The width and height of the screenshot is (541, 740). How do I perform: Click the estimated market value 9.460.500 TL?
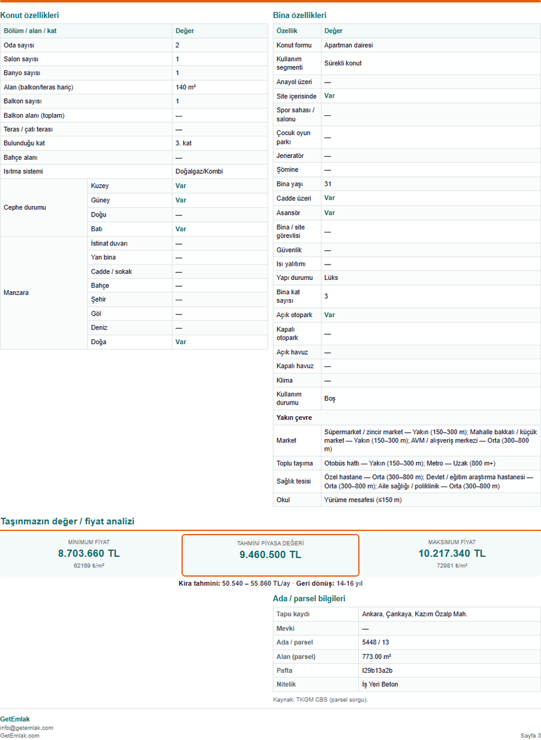pyautogui.click(x=270, y=554)
